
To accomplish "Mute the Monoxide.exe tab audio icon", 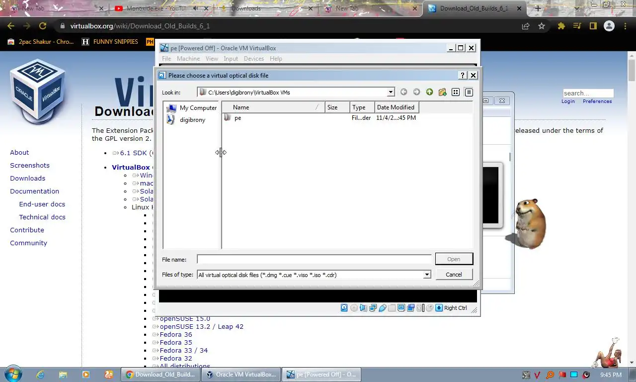I will [x=195, y=8].
